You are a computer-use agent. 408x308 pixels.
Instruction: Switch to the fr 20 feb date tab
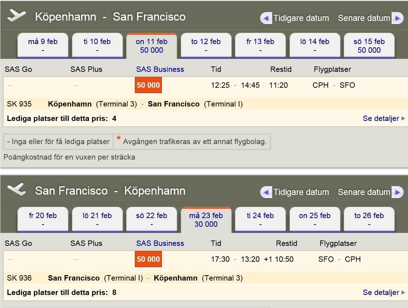tap(43, 219)
